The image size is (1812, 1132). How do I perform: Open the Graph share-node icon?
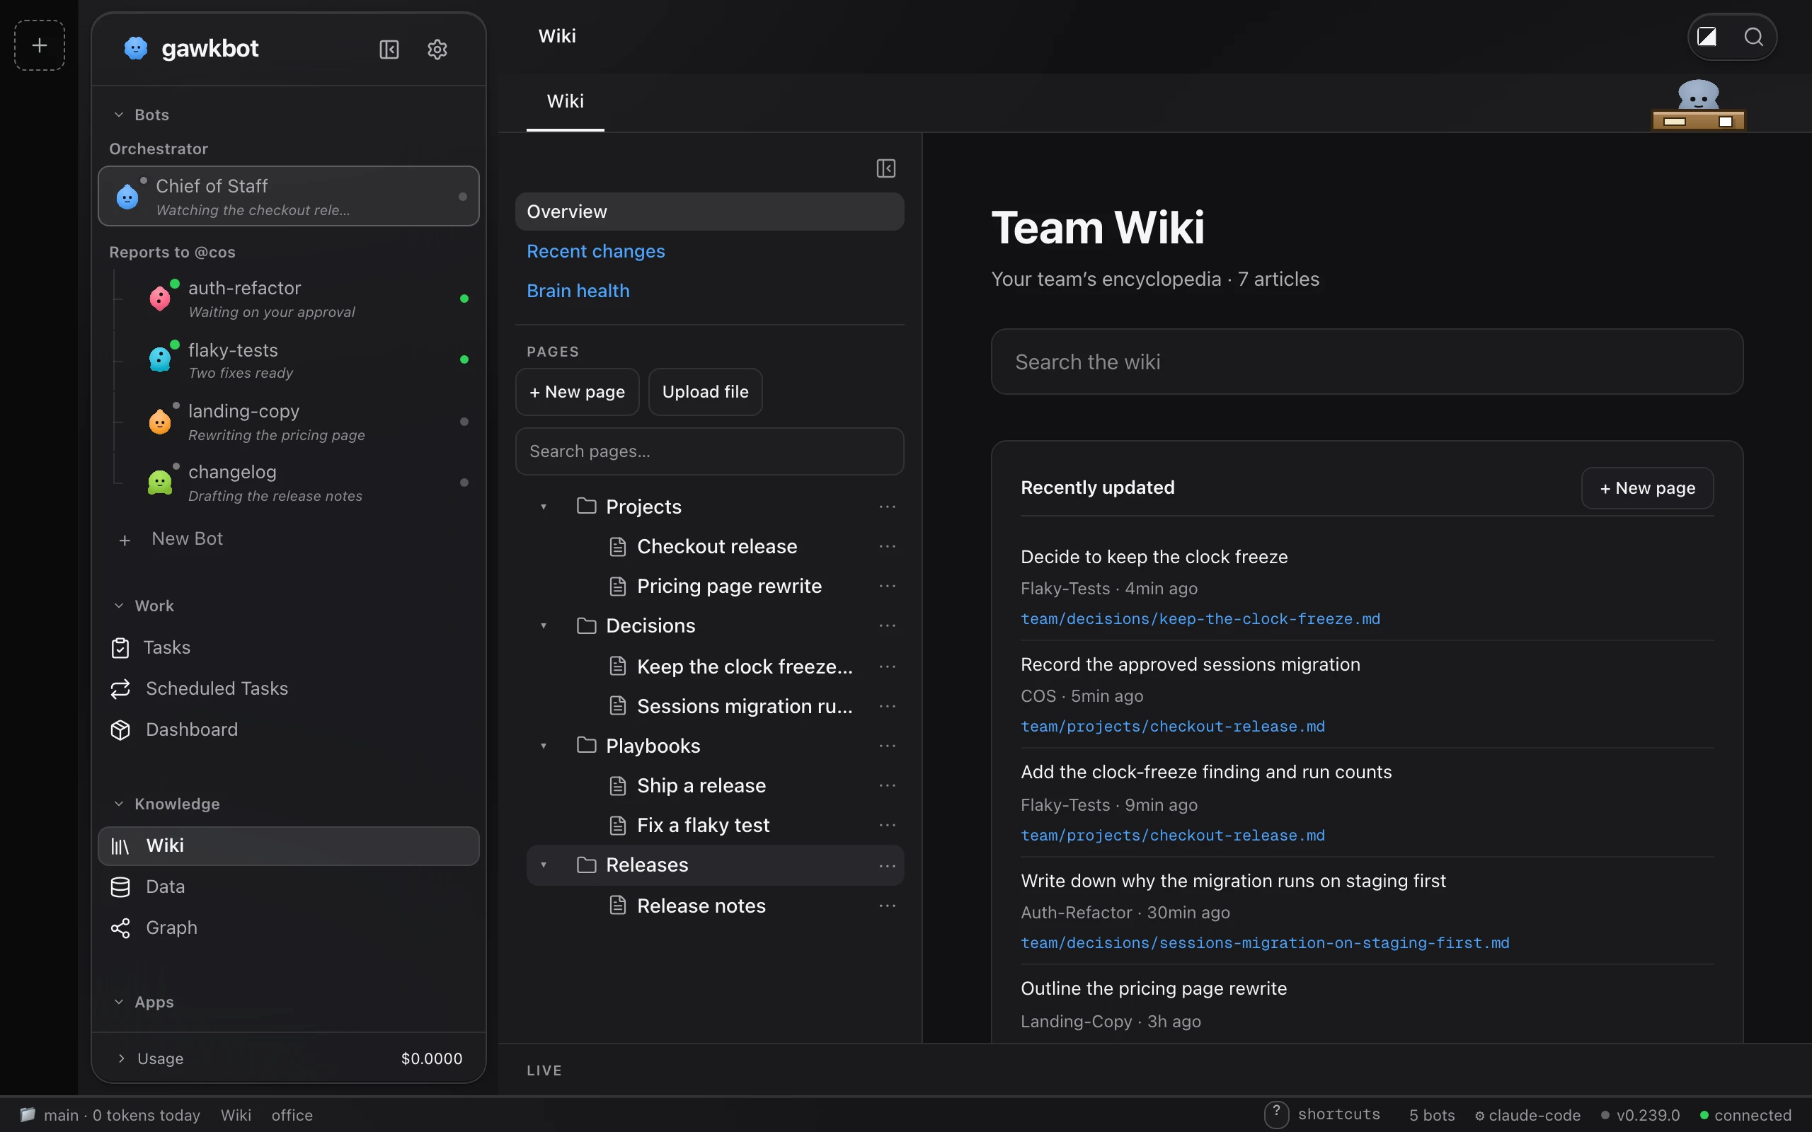click(120, 928)
